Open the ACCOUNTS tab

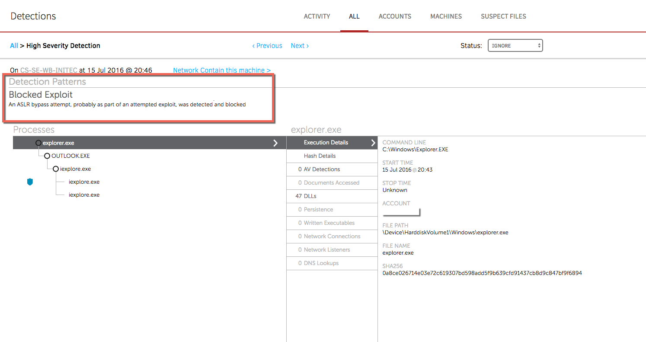[395, 16]
